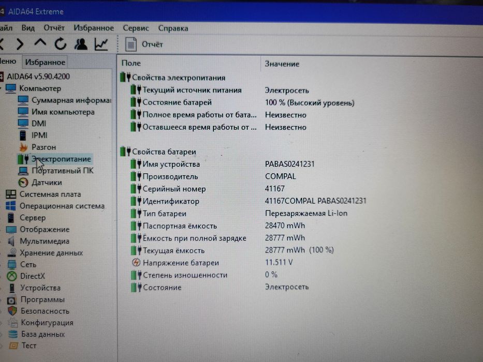This screenshot has height=362, width=483.
Task: Click the Поле column header
Action: (131, 63)
